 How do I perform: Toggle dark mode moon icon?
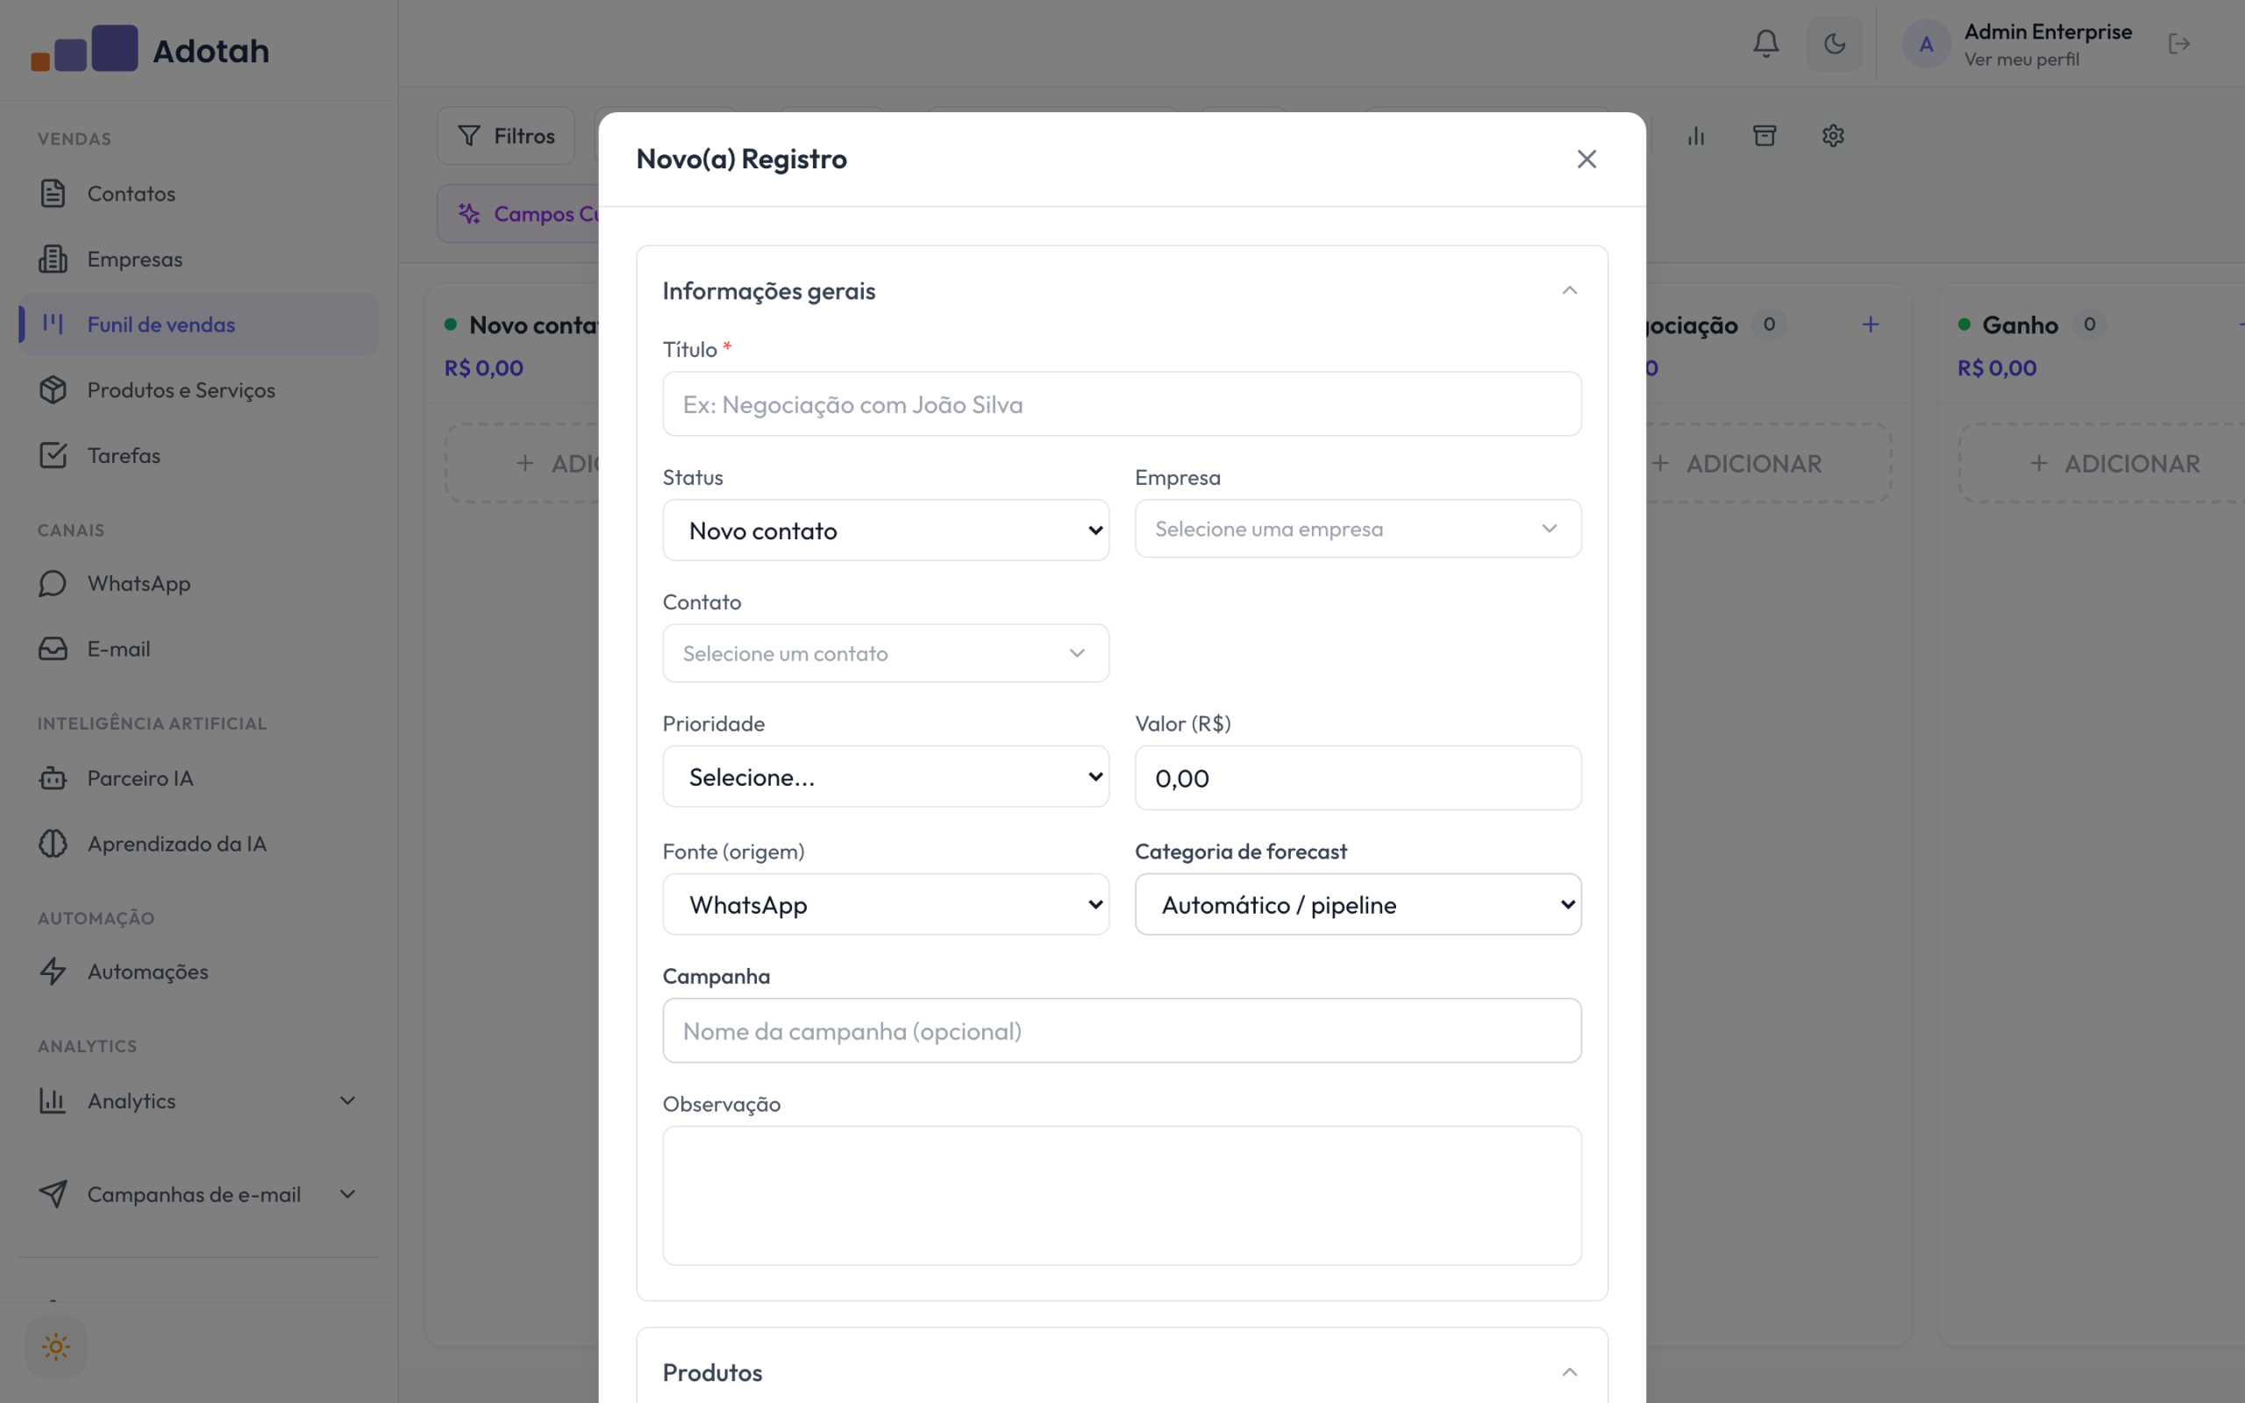pos(1834,44)
